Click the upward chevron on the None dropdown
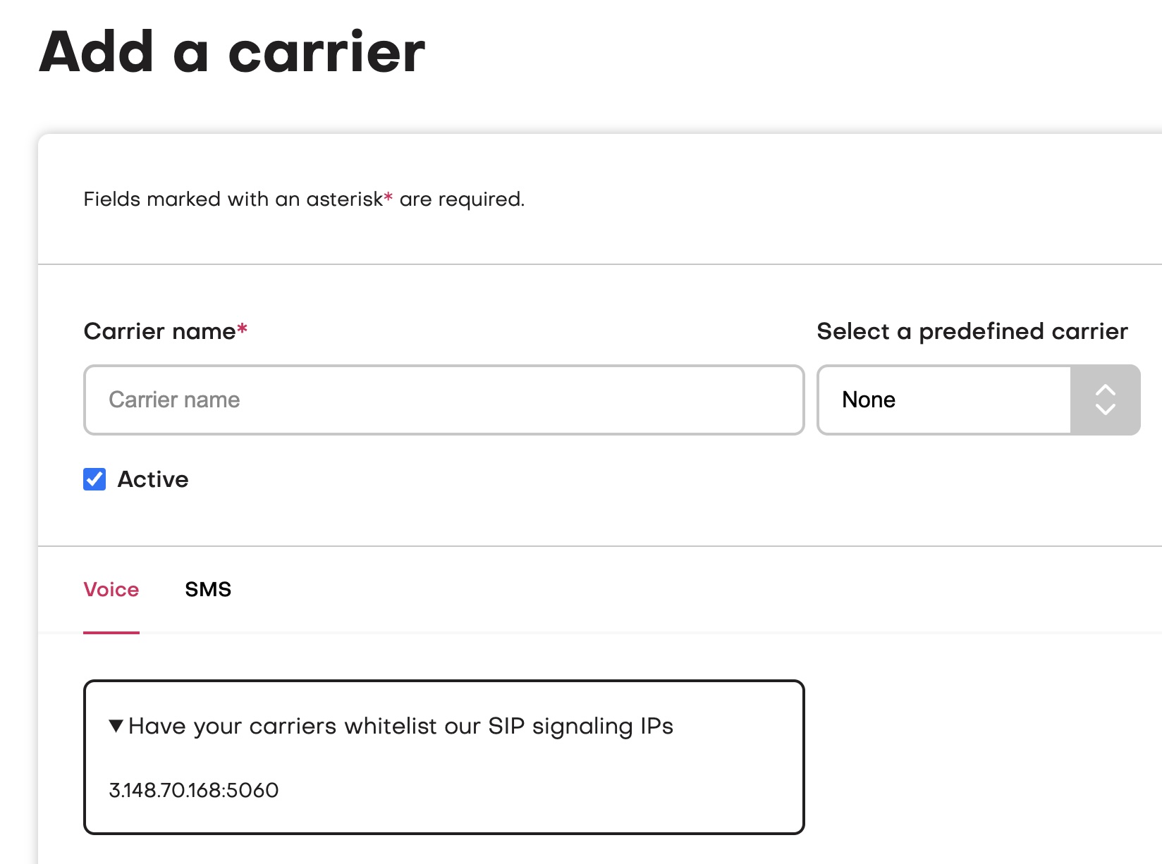 tap(1105, 390)
